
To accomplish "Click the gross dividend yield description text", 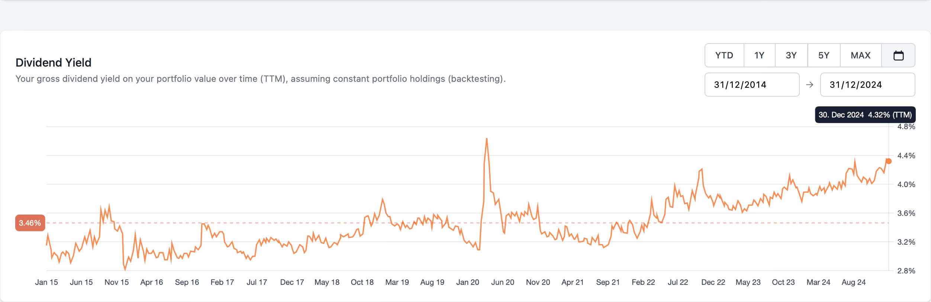I will click(261, 79).
